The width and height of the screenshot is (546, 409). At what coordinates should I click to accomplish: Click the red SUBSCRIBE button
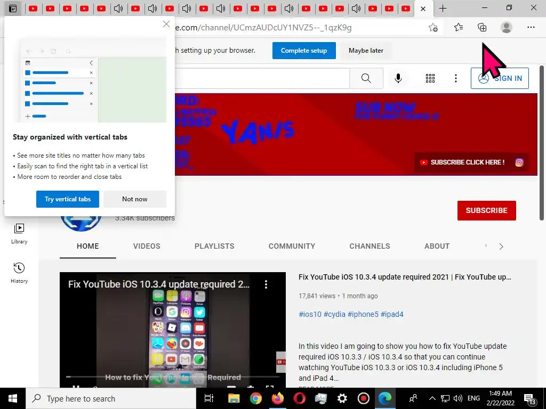486,210
